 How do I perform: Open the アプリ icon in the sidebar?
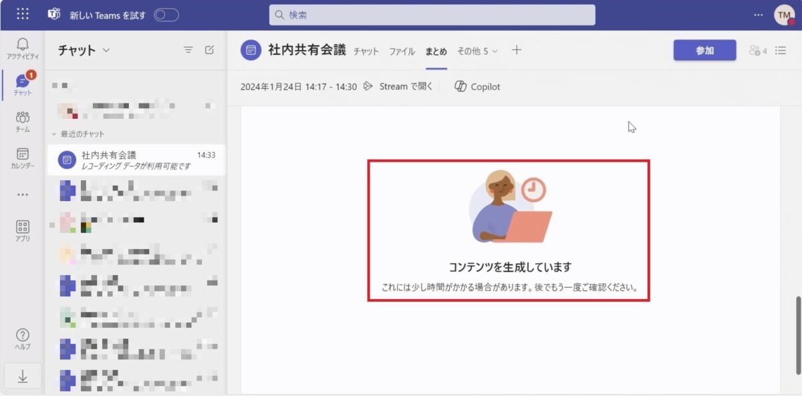coord(23,227)
